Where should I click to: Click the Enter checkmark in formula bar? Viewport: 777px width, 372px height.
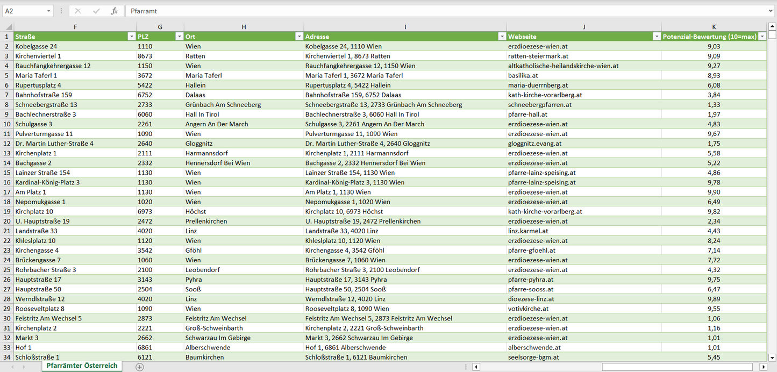(x=96, y=11)
